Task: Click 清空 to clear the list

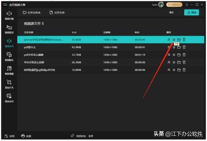Action: click(x=171, y=12)
